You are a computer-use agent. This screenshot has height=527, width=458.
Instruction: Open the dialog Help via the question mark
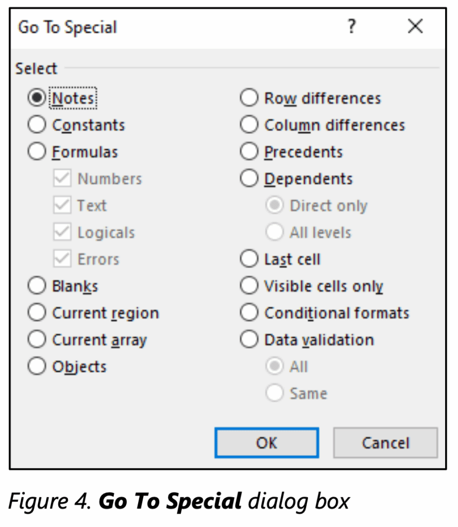(351, 27)
